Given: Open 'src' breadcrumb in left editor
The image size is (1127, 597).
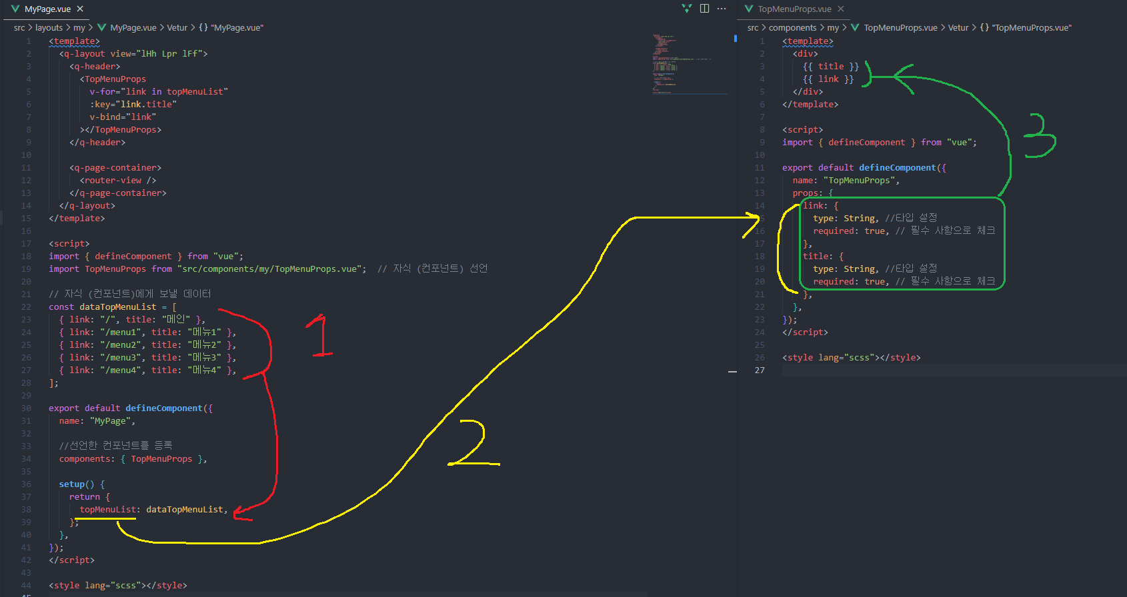Looking at the screenshot, I should point(19,27).
